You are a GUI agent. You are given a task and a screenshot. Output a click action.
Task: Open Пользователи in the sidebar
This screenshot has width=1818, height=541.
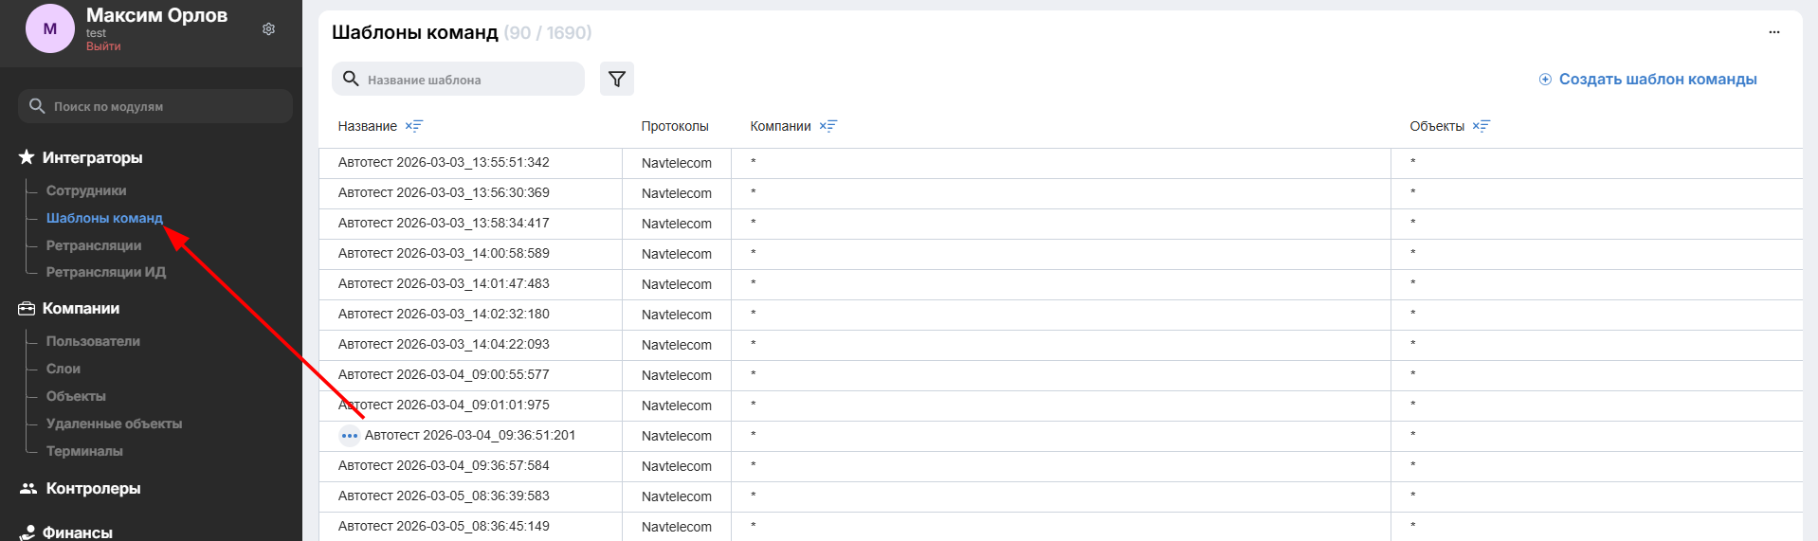click(93, 341)
